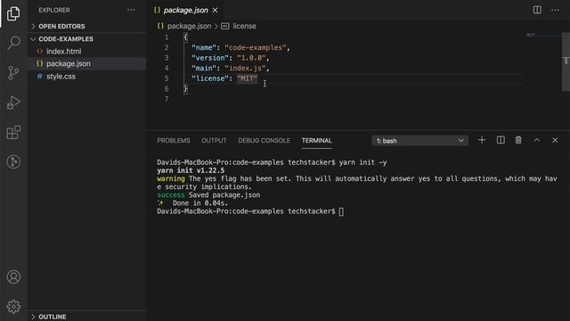Open index.html in the explorer
The width and height of the screenshot is (570, 321).
pyautogui.click(x=87, y=52)
